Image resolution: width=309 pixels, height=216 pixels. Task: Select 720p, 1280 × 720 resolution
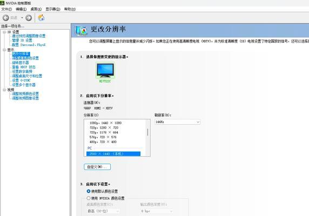104,127
